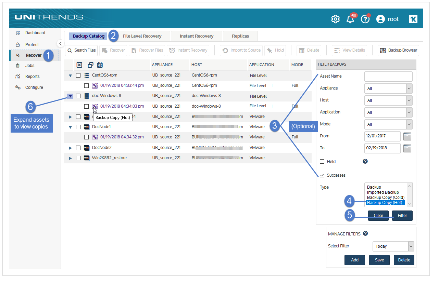Collapse the left navigation sidebar arrow
The height and width of the screenshot is (285, 439).
click(60, 43)
